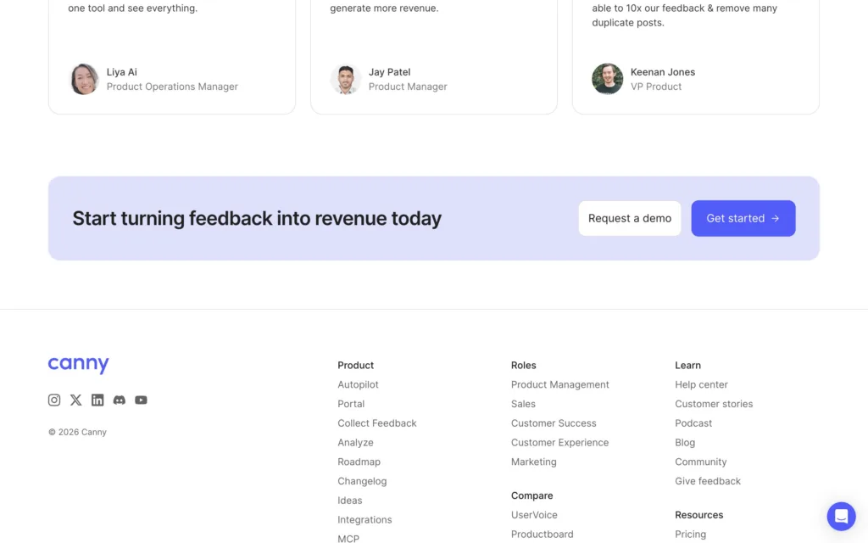Click the Get started button
This screenshot has height=543, width=868.
click(x=743, y=218)
